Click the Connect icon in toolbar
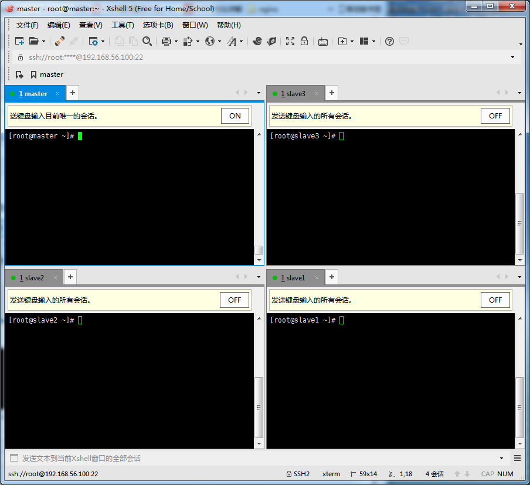The height and width of the screenshot is (485, 530). pyautogui.click(x=60, y=41)
